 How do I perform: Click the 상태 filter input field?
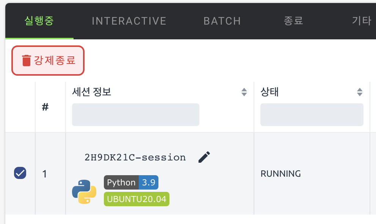pos(312,114)
